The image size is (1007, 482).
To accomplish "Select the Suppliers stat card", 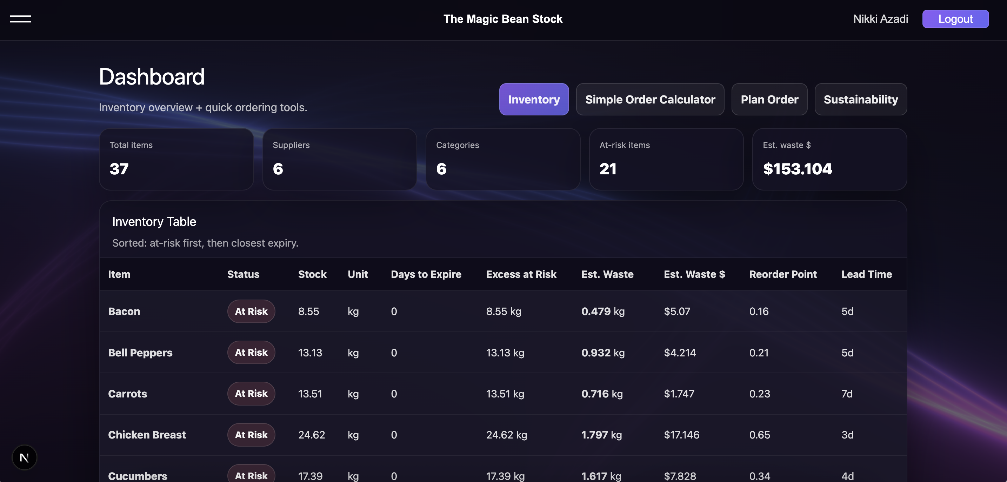I will (x=339, y=159).
